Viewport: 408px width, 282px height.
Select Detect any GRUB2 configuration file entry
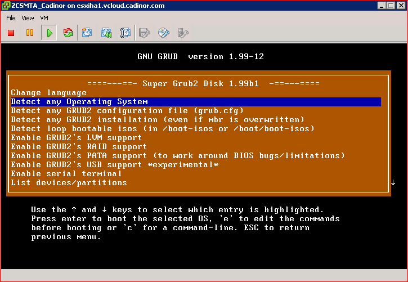tap(196, 110)
